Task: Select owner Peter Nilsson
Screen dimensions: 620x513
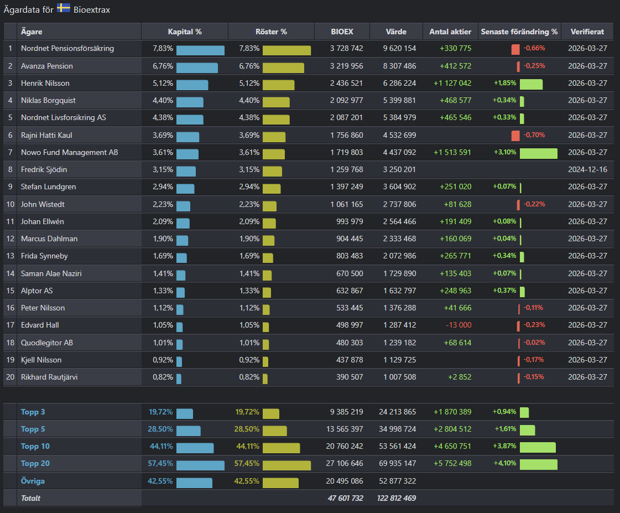Action: [x=43, y=308]
